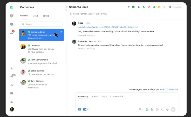191x117 pixels.
Task: Open the Davi Gilmore conversation
Action: (42, 84)
